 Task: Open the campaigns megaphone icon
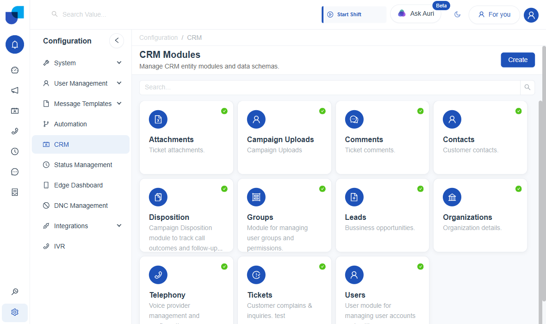point(15,91)
